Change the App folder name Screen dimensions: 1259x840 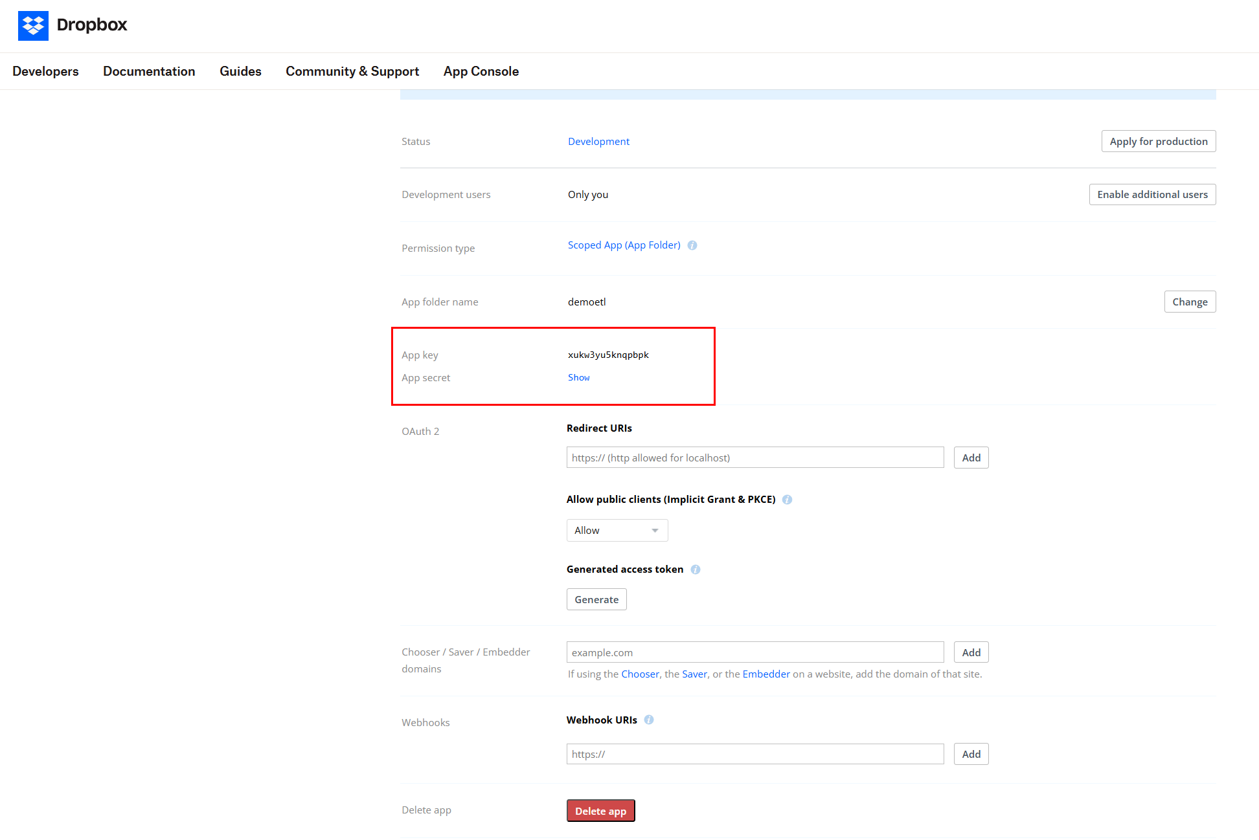click(1190, 302)
